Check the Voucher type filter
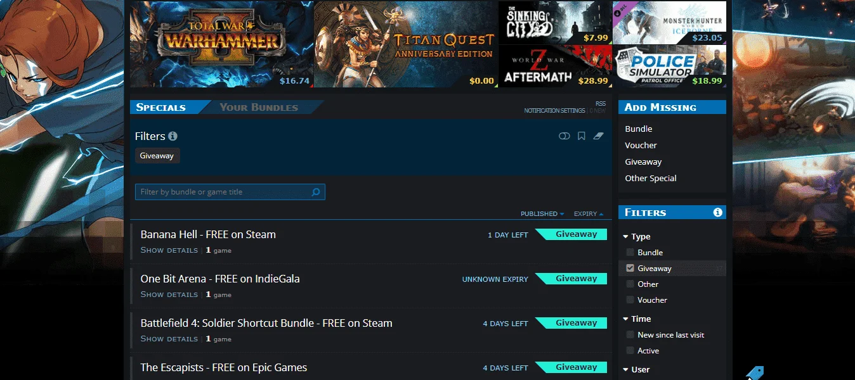Viewport: 855px width, 380px height. [630, 300]
